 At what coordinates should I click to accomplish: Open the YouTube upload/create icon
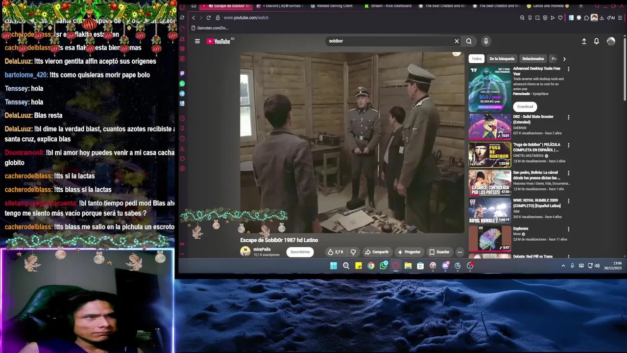pyautogui.click(x=584, y=41)
